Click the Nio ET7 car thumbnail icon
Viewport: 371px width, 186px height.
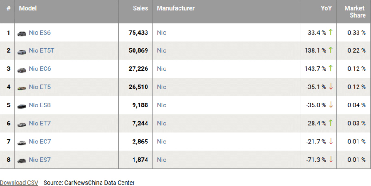point(22,124)
